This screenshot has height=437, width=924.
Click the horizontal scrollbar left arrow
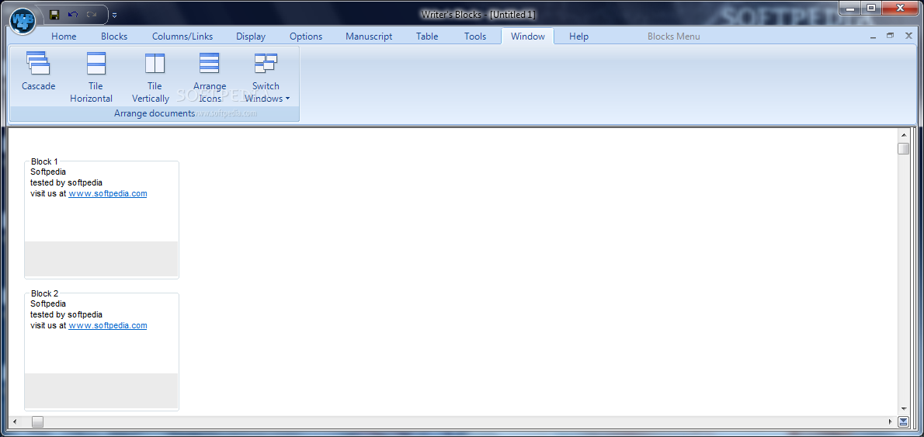coord(15,421)
